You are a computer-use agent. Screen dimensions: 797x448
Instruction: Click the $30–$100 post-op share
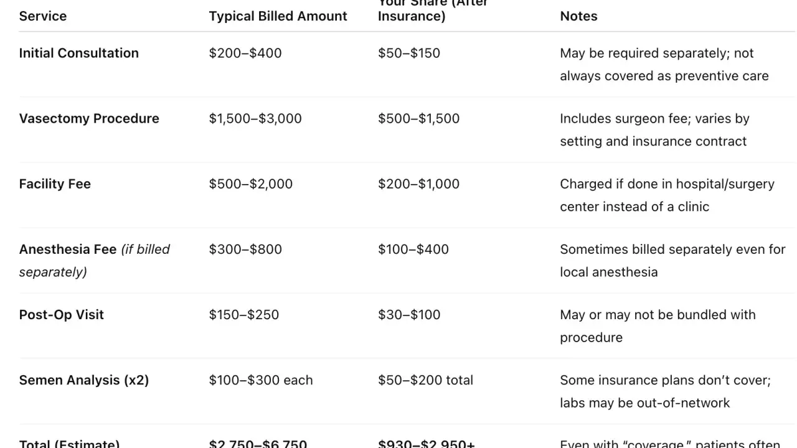tap(409, 314)
